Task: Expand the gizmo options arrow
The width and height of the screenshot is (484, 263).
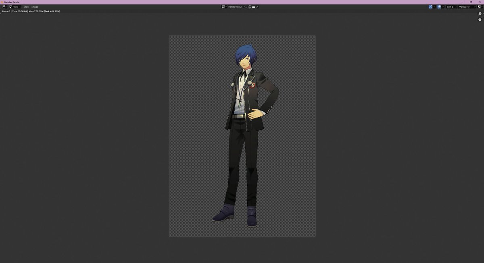Action: point(434,7)
